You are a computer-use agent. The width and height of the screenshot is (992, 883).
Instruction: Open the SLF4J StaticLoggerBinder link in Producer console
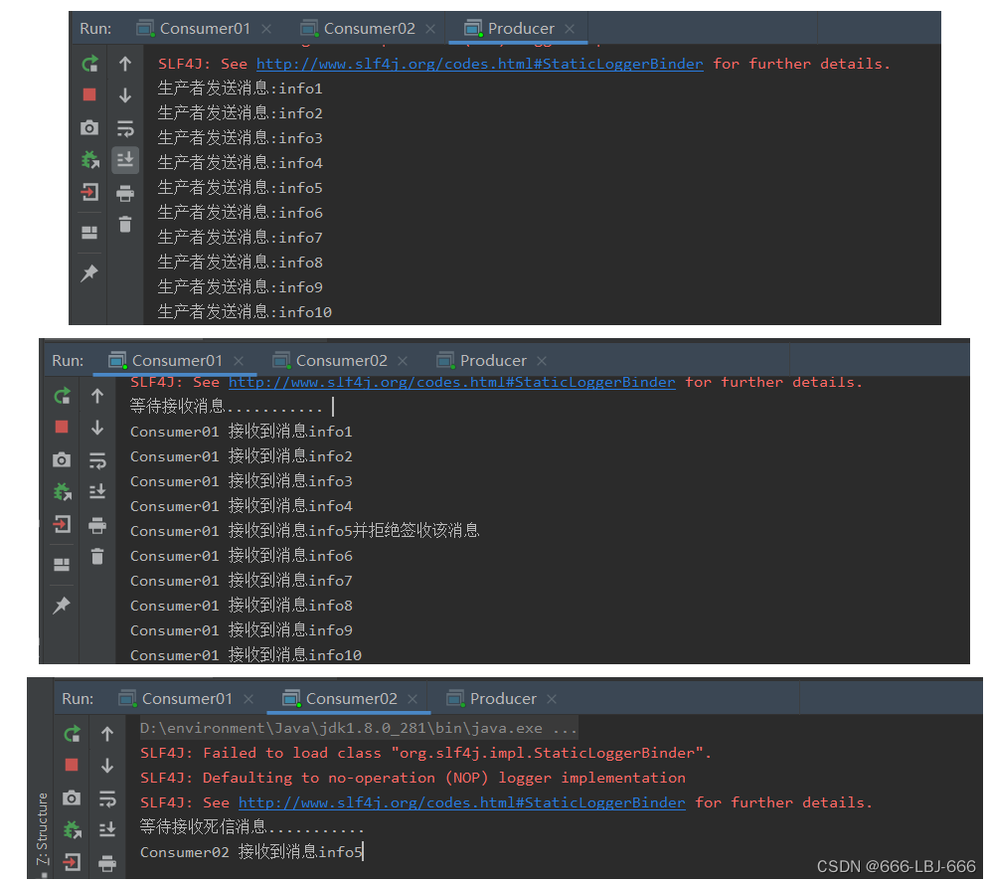coord(479,64)
